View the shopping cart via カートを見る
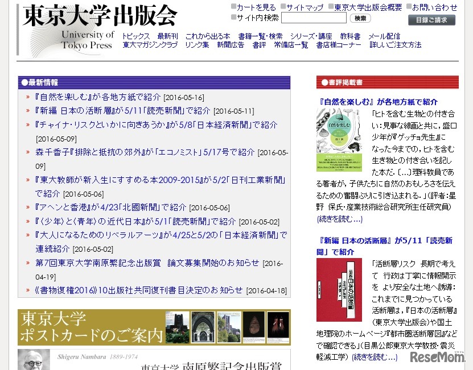 pos(252,7)
